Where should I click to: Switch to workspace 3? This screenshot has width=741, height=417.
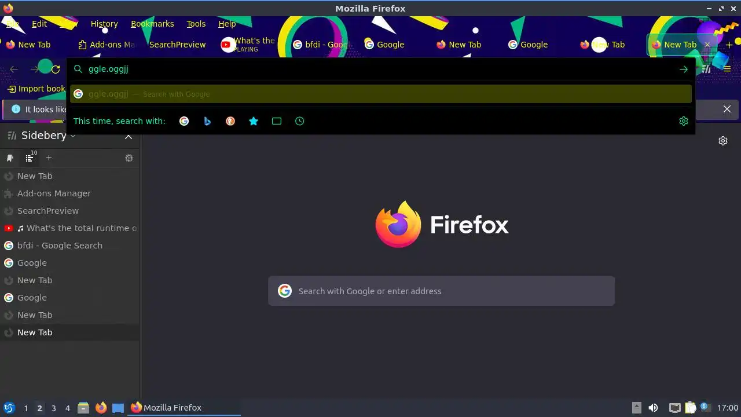pos(53,408)
